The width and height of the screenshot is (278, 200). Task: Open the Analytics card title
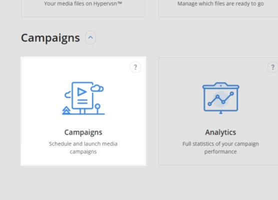(220, 132)
